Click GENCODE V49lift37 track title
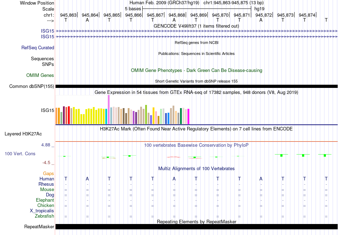Screen dimensions: 338x235 196,26
